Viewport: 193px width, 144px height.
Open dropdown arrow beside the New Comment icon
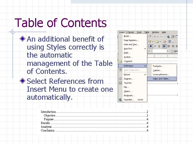[x=160, y=42]
